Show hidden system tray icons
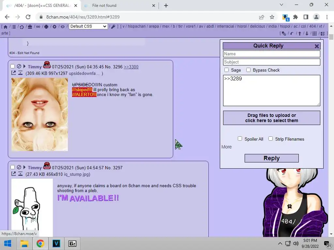This screenshot has width=334, height=250. coord(280,243)
